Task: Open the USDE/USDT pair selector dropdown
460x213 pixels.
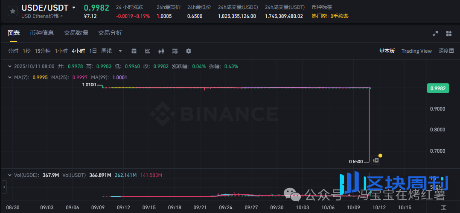Action: tap(74, 8)
